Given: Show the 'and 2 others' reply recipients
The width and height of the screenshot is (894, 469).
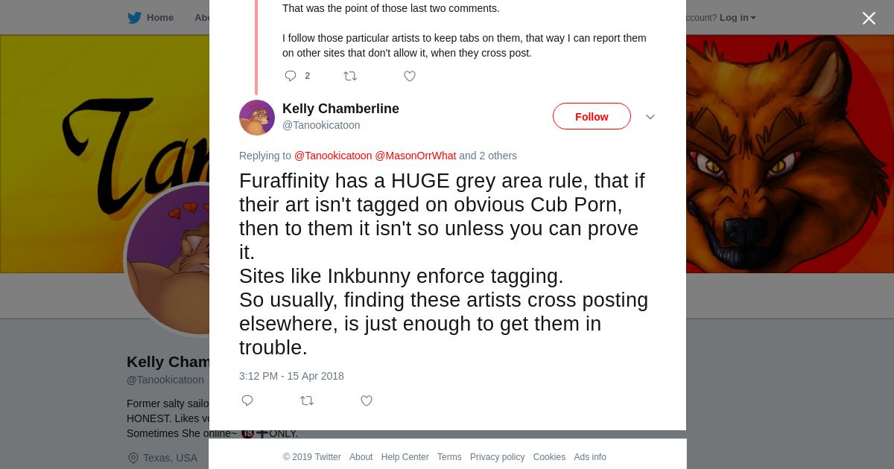Looking at the screenshot, I should click(487, 156).
